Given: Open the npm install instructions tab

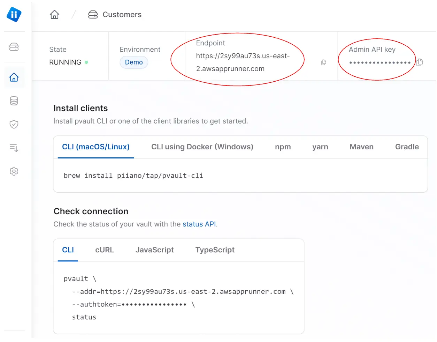Looking at the screenshot, I should coord(283,147).
